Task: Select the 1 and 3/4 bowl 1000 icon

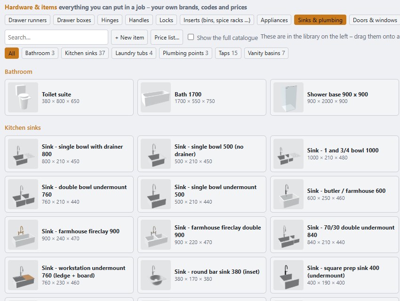Action: pos(288,154)
